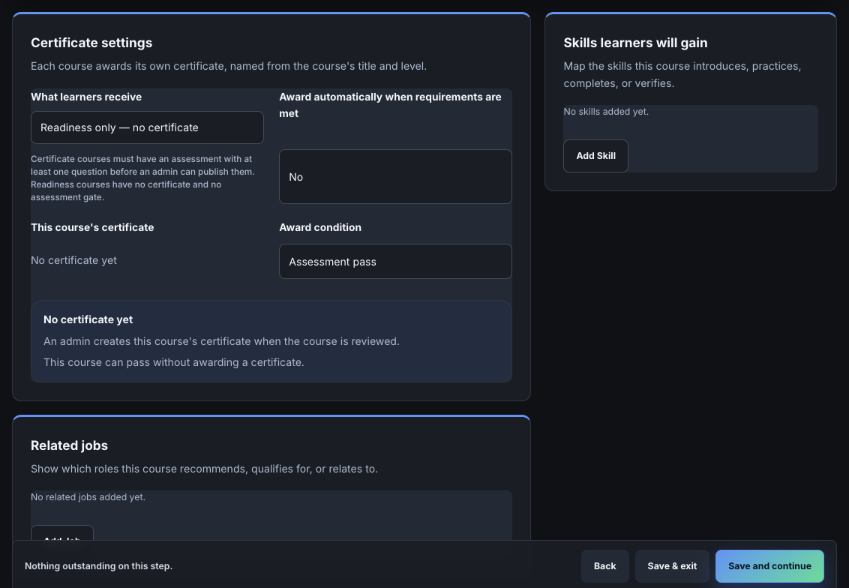Click the Save & exit button
This screenshot has height=588, width=849.
point(672,565)
